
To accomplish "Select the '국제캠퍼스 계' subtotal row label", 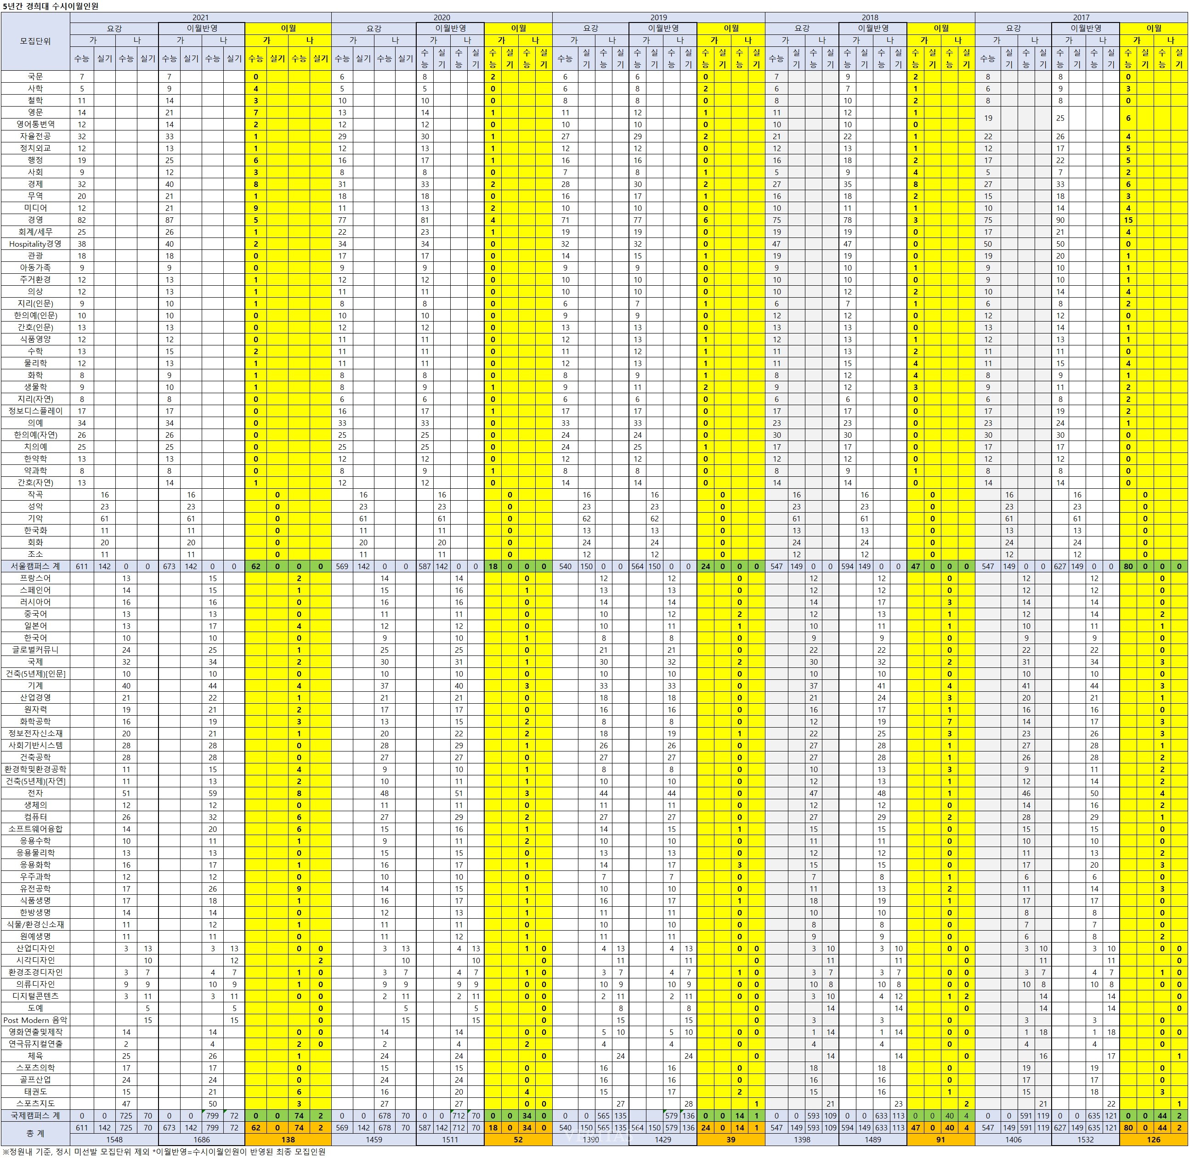I will [x=35, y=1116].
